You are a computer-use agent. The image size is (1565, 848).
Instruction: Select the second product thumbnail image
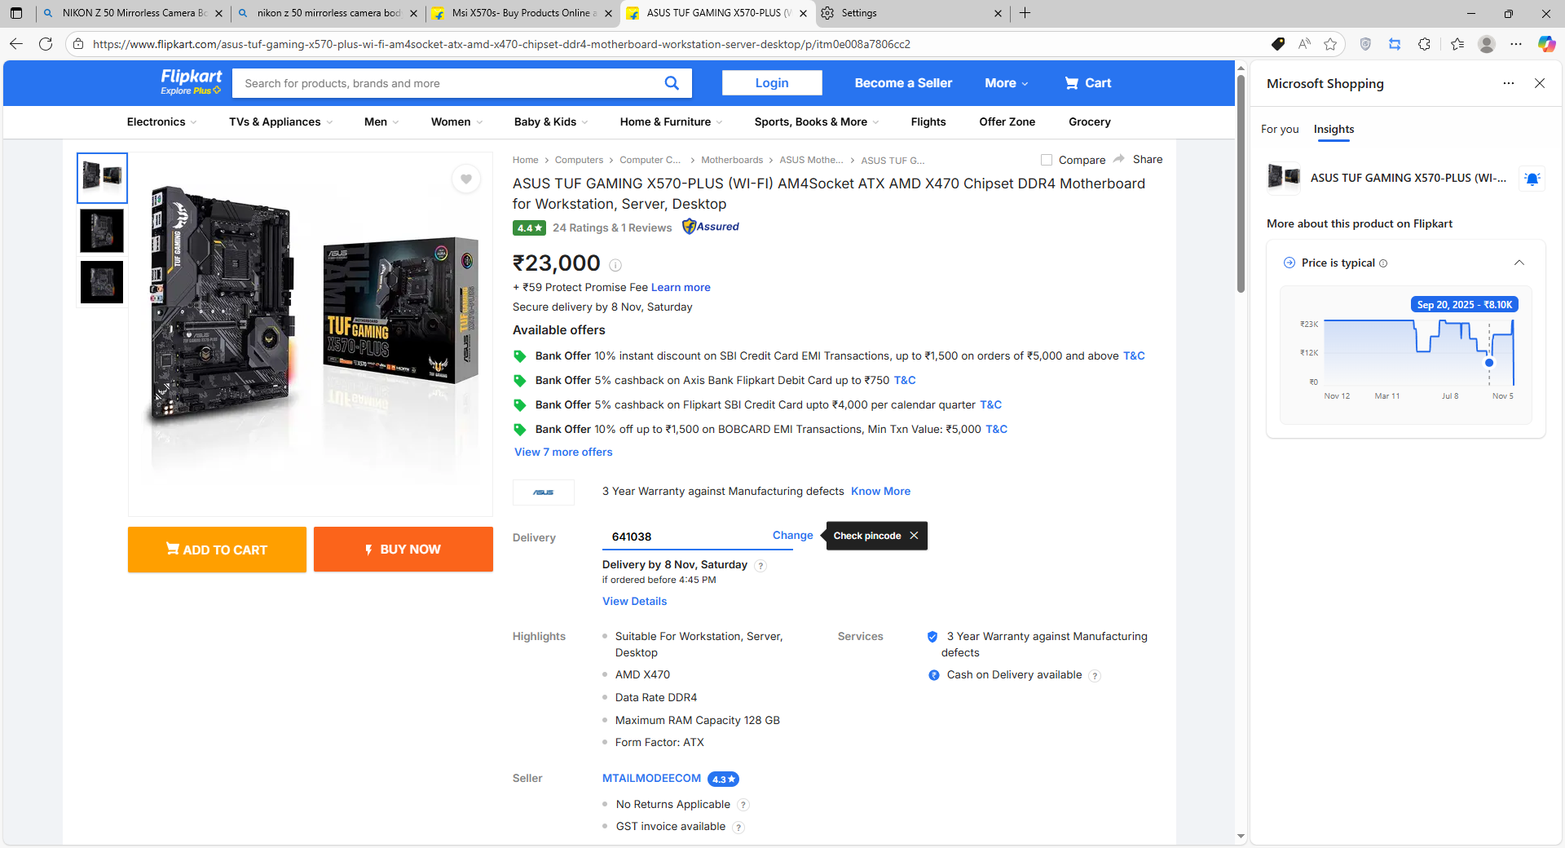tap(102, 231)
